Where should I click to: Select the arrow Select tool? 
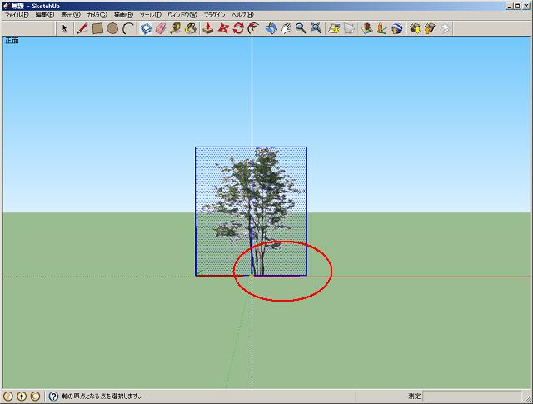tap(65, 28)
